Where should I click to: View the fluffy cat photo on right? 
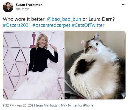[95, 65]
